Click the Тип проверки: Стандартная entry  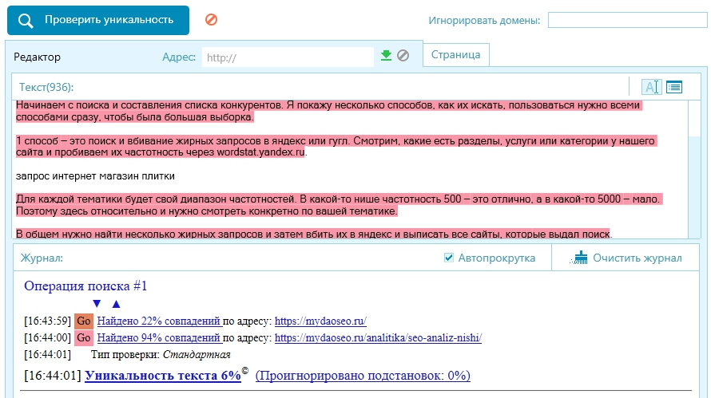coord(161,355)
